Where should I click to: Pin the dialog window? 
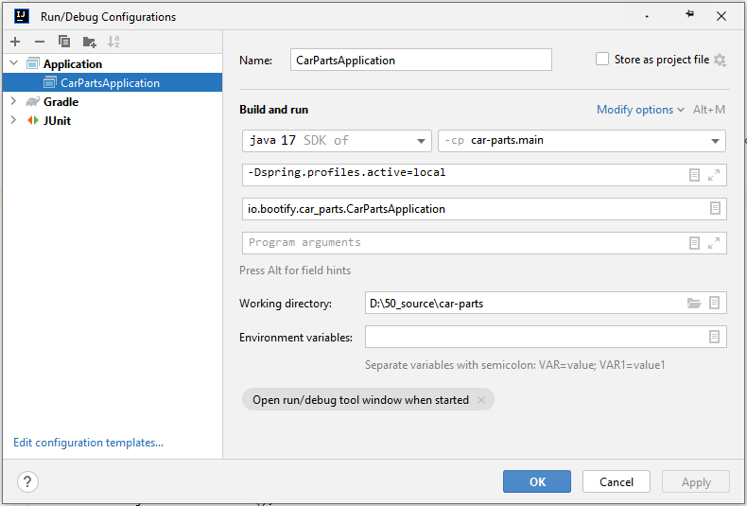point(689,14)
